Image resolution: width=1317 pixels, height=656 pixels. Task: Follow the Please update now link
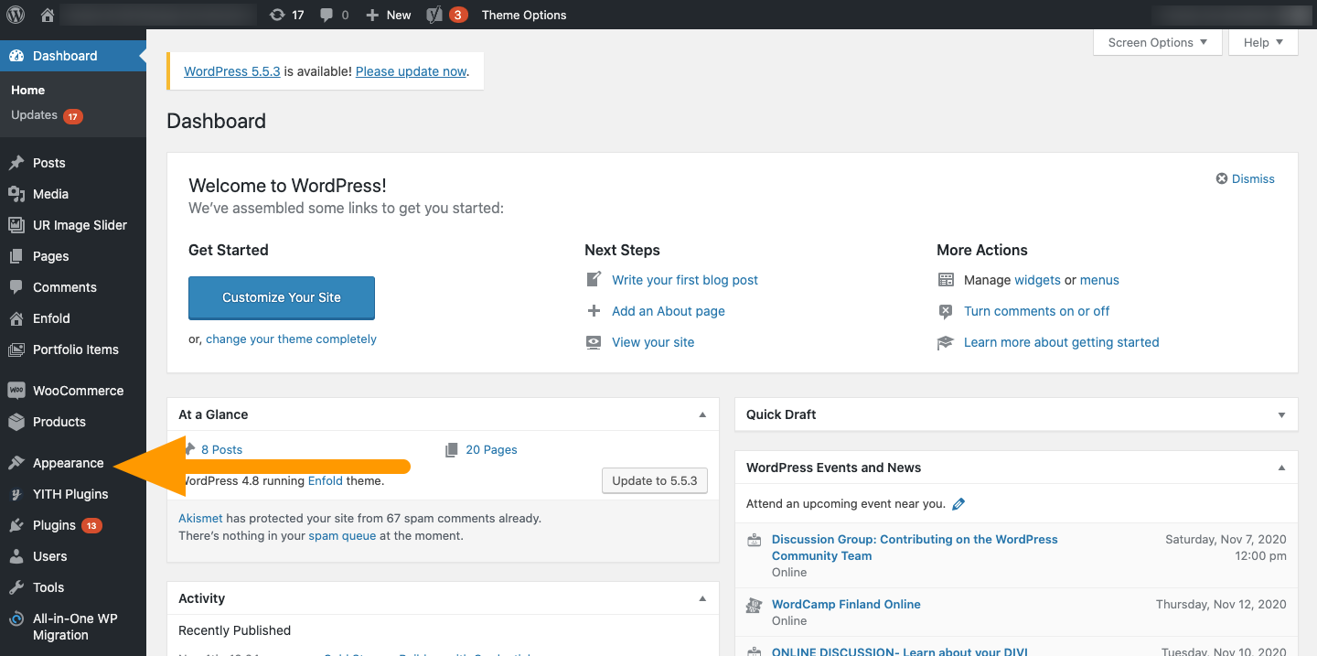pos(411,71)
